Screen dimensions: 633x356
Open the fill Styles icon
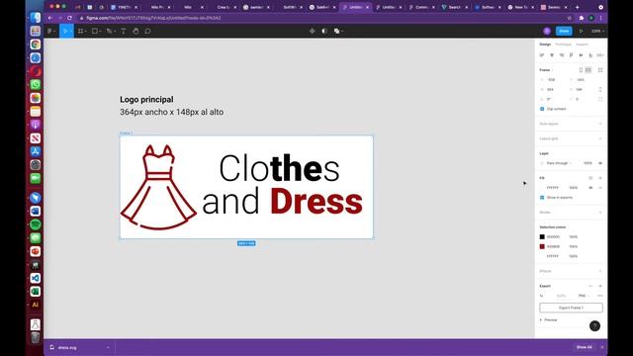pyautogui.click(x=590, y=178)
